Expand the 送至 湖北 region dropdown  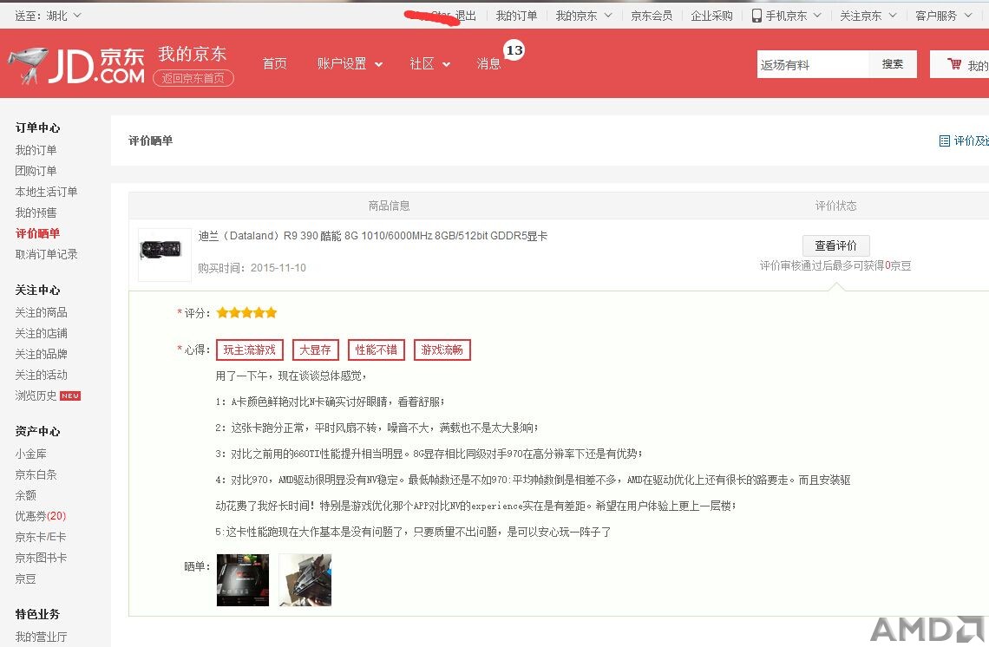48,15
